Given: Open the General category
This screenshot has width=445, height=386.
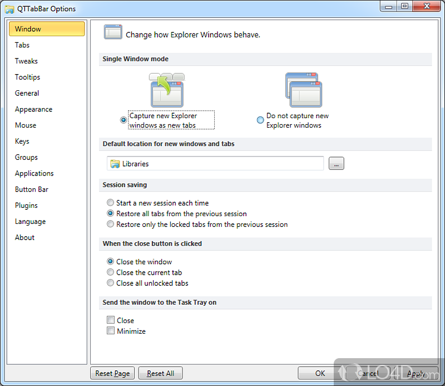Looking at the screenshot, I should pyautogui.click(x=27, y=93).
